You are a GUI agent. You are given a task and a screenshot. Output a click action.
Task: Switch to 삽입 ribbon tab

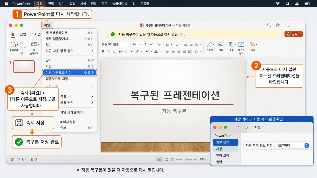(23, 34)
